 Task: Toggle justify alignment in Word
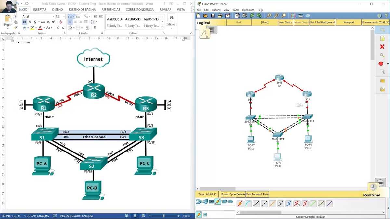click(x=86, y=22)
